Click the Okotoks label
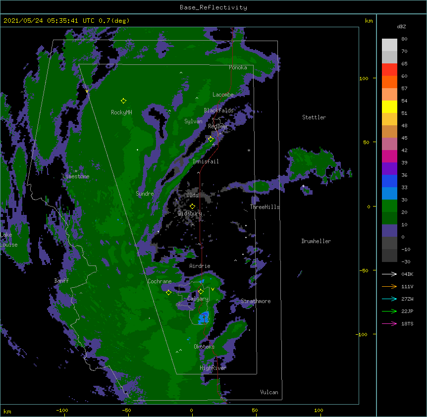 tap(204, 347)
